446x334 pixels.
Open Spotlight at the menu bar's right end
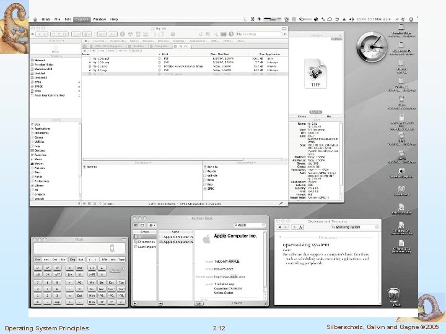(411, 19)
